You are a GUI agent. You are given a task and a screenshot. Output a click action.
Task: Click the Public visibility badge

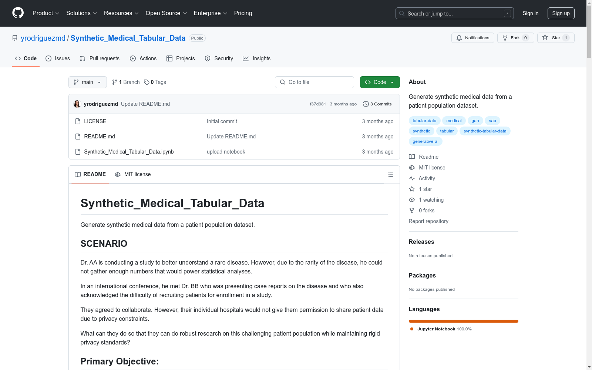point(197,38)
